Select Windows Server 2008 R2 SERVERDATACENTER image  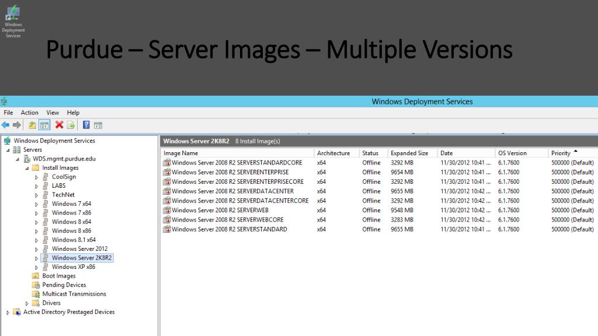coord(232,191)
